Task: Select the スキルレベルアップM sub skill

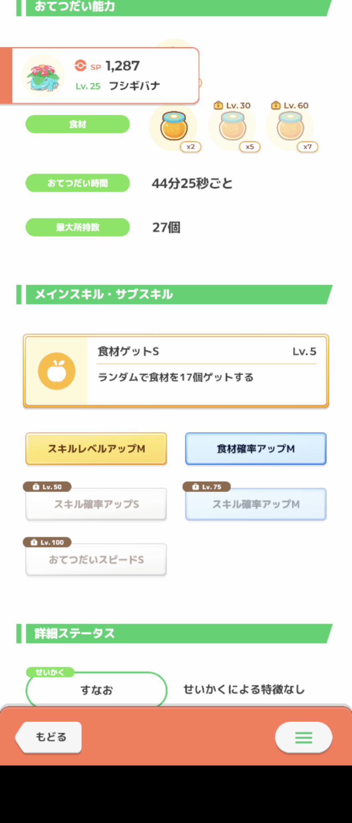Action: tap(96, 449)
